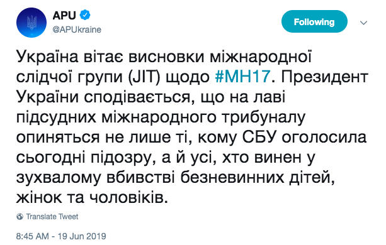
Task: Click the Translate Tweet link
Action: pos(52,217)
